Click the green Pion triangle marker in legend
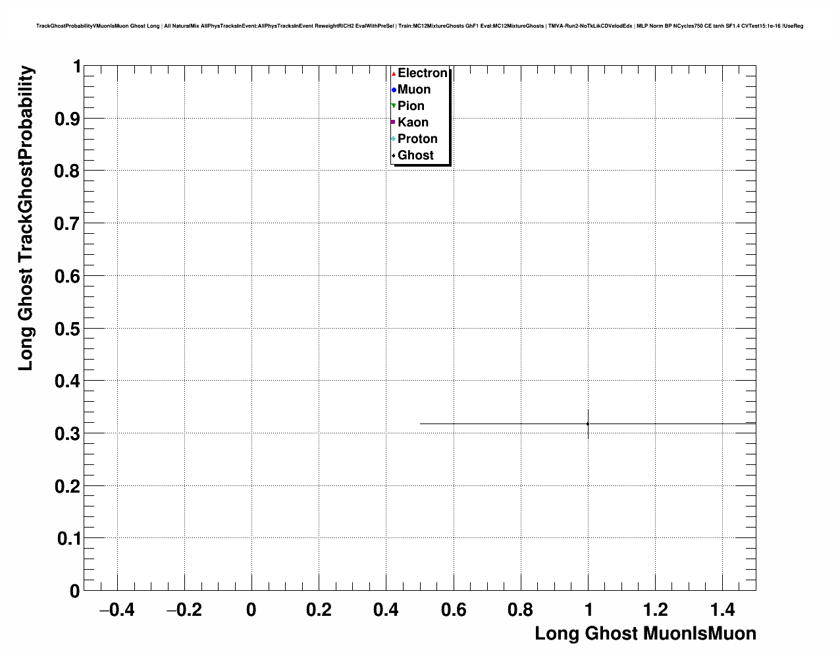Image resolution: width=840 pixels, height=656 pixels. (394, 106)
